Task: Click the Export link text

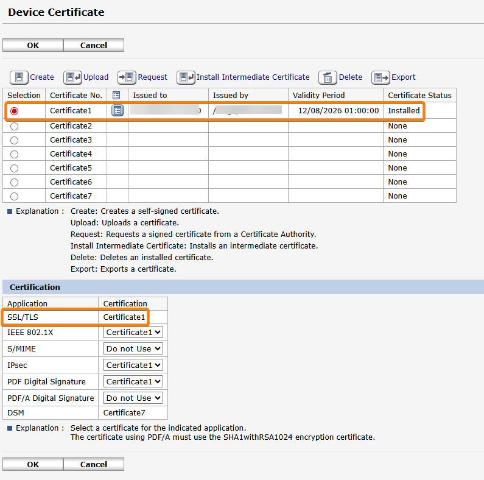Action: [x=403, y=77]
